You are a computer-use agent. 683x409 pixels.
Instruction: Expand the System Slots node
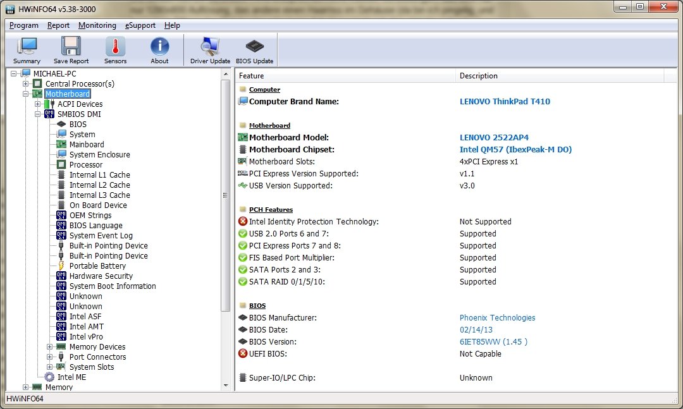(50, 367)
